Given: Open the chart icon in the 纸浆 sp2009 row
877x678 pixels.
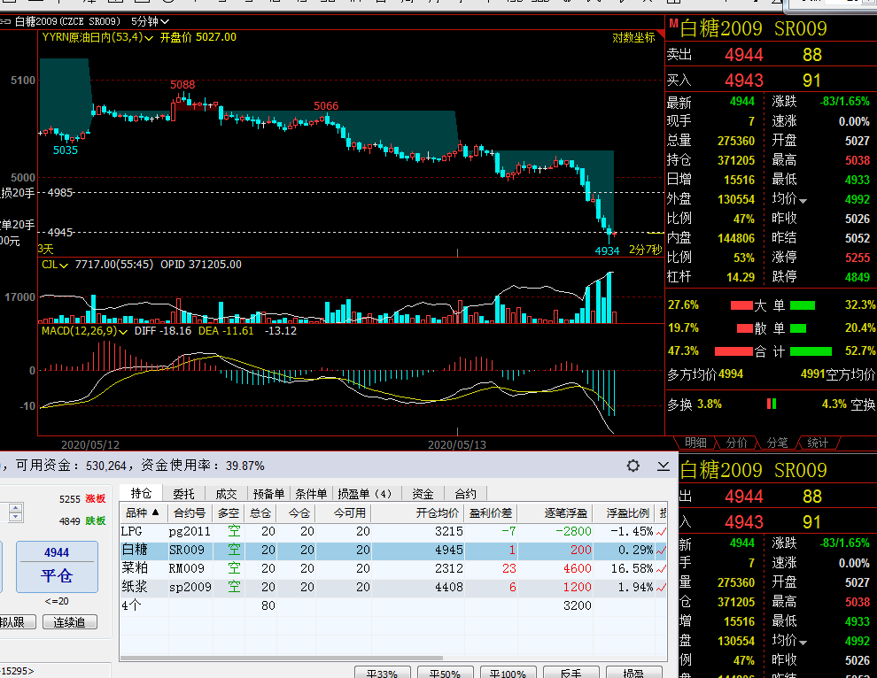Looking at the screenshot, I should click(x=661, y=588).
